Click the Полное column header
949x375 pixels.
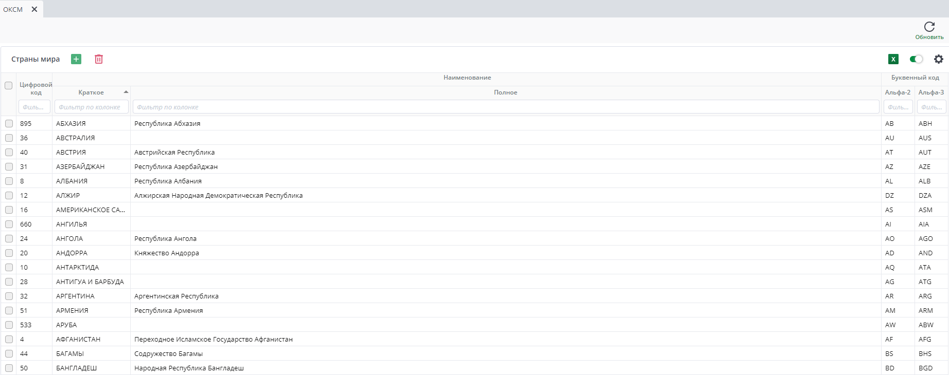[x=505, y=92]
